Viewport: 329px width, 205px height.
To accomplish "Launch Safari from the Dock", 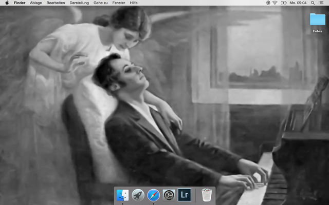I will (153, 195).
